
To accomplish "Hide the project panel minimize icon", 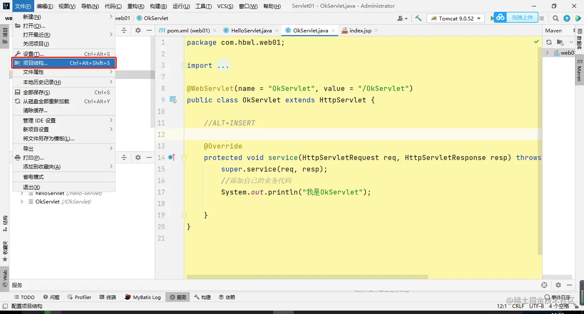I will coord(149,30).
